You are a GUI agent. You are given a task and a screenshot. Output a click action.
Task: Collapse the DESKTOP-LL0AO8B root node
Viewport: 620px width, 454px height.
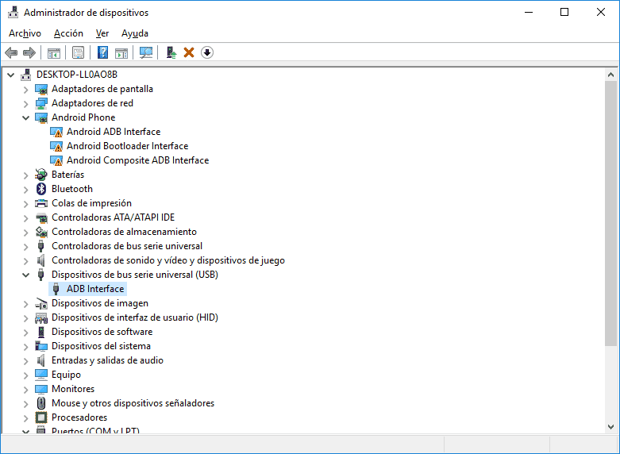(10, 75)
